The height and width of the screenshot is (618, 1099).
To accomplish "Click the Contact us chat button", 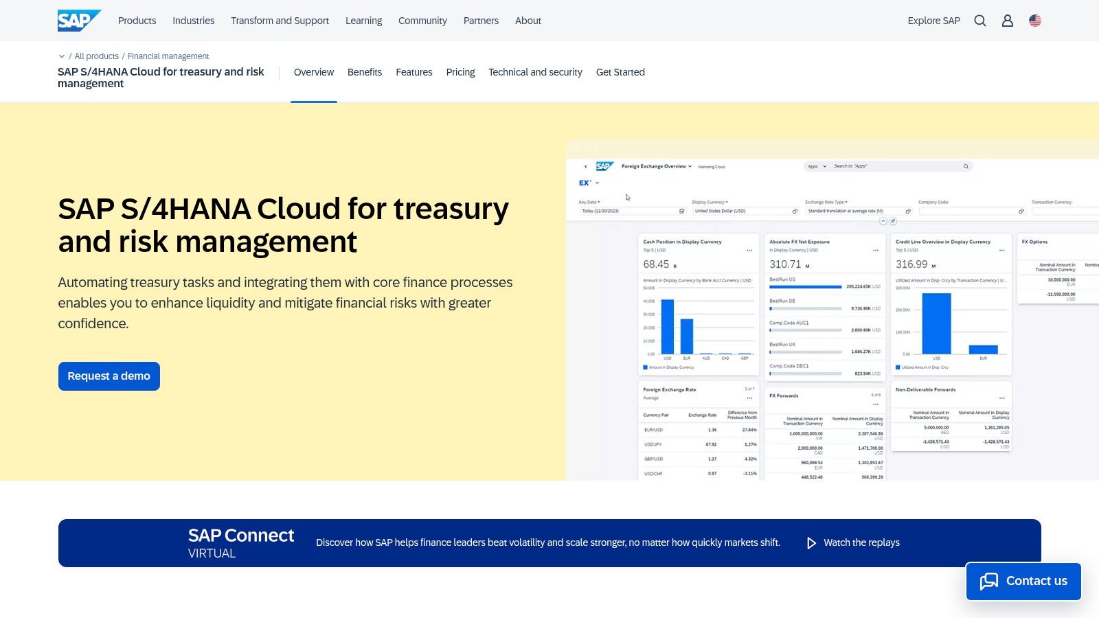I will point(1023,581).
